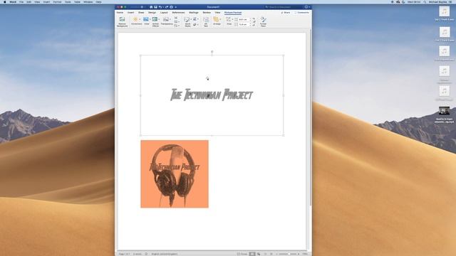Viewport: 456px width, 256px height.
Task: Open the Review ribbon tab
Action: coord(207,13)
